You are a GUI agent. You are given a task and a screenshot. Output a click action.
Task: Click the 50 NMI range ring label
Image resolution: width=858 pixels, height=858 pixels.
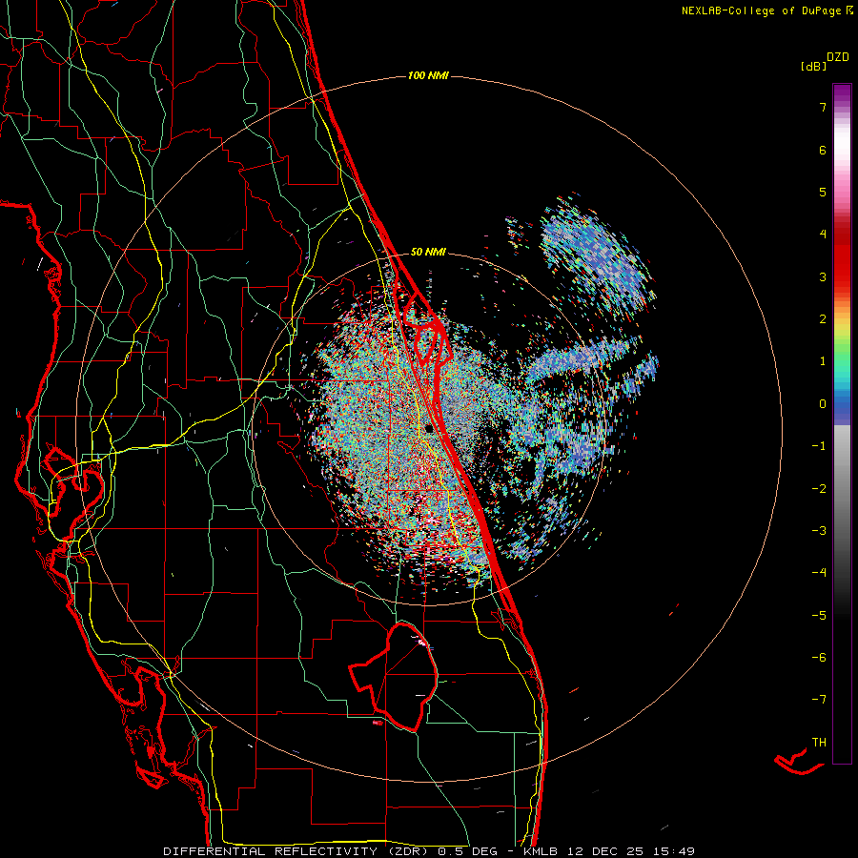[x=428, y=252]
